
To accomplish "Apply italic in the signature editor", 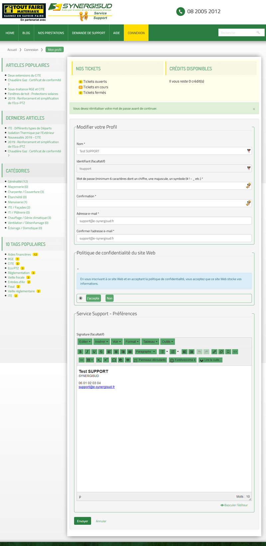I will pos(87,352).
